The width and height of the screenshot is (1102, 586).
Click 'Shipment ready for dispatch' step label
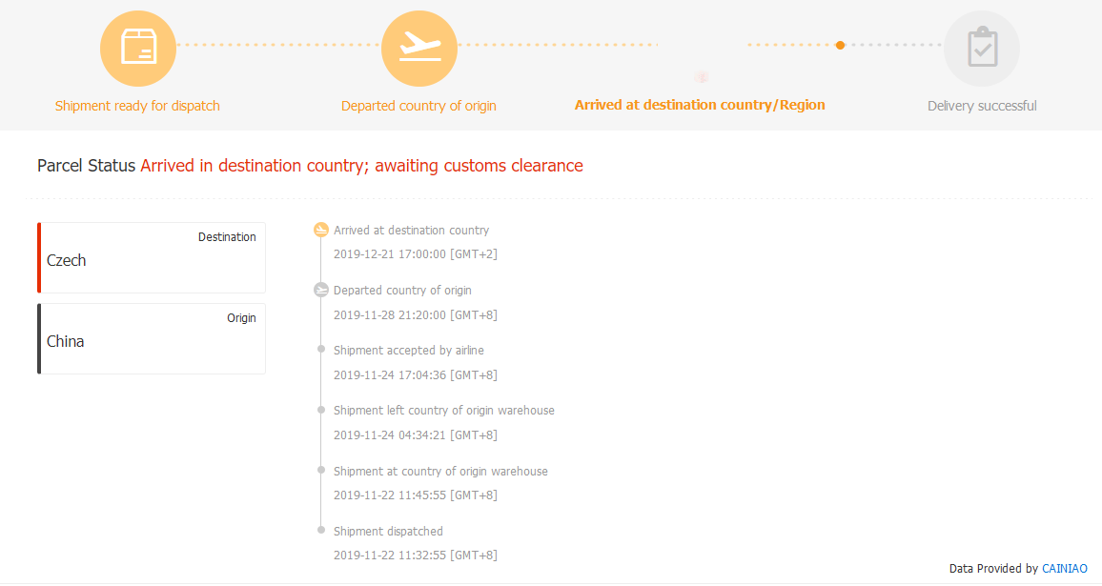(x=137, y=106)
